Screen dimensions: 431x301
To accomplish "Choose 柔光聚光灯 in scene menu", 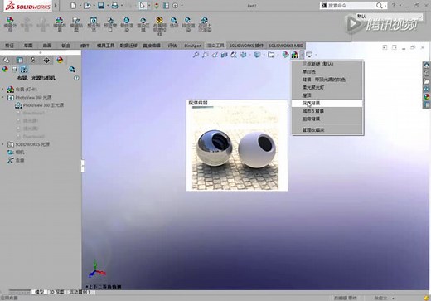I will pos(327,87).
